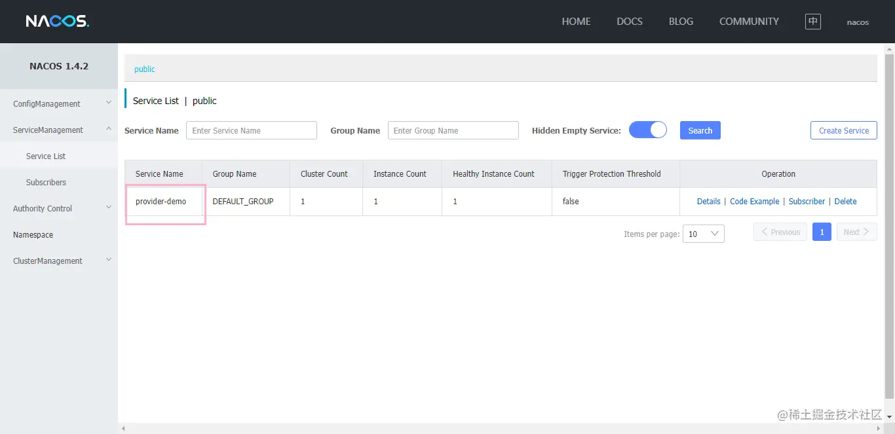This screenshot has height=434, width=895.
Task: Collapse ServiceManagement menu
Action: point(59,130)
